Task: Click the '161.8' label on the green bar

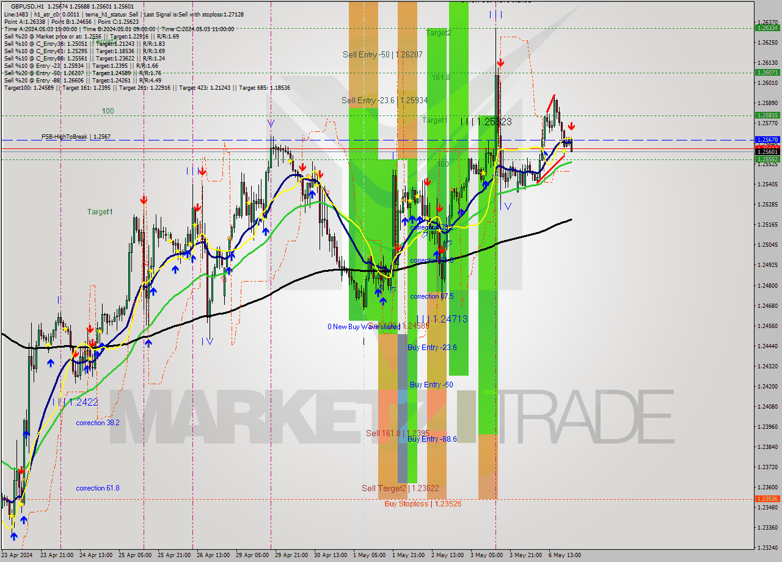Action: [440, 78]
